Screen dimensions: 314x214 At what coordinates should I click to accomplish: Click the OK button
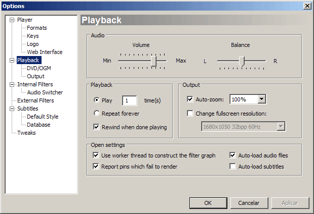coord(208,203)
